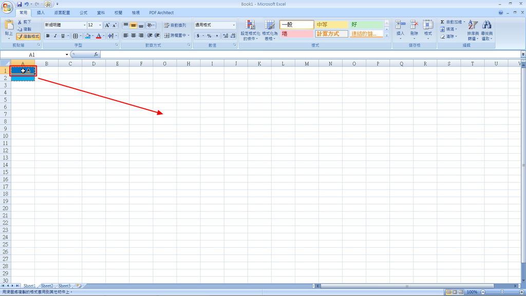Click Wrap Text (自動換列) button

[175, 25]
